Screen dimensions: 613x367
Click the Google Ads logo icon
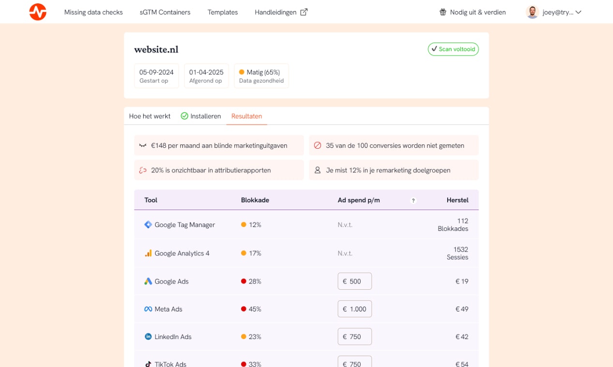coord(148,281)
